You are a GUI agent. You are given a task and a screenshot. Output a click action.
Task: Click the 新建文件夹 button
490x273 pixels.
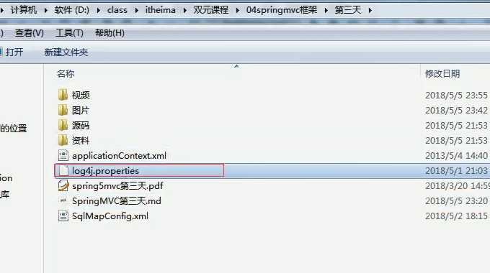[66, 52]
